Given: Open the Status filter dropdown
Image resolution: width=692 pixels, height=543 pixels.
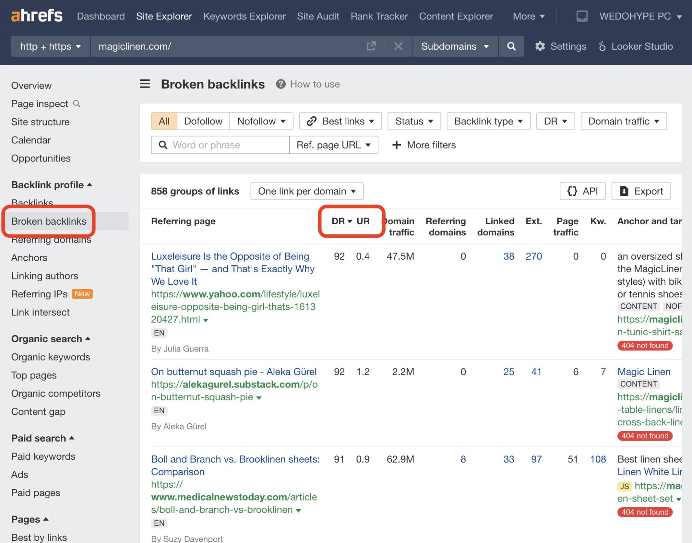Looking at the screenshot, I should point(414,121).
